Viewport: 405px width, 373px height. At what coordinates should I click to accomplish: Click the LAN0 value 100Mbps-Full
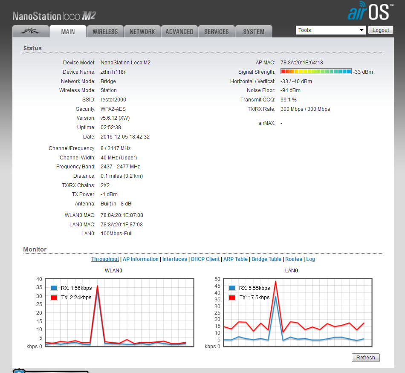pyautogui.click(x=116, y=234)
